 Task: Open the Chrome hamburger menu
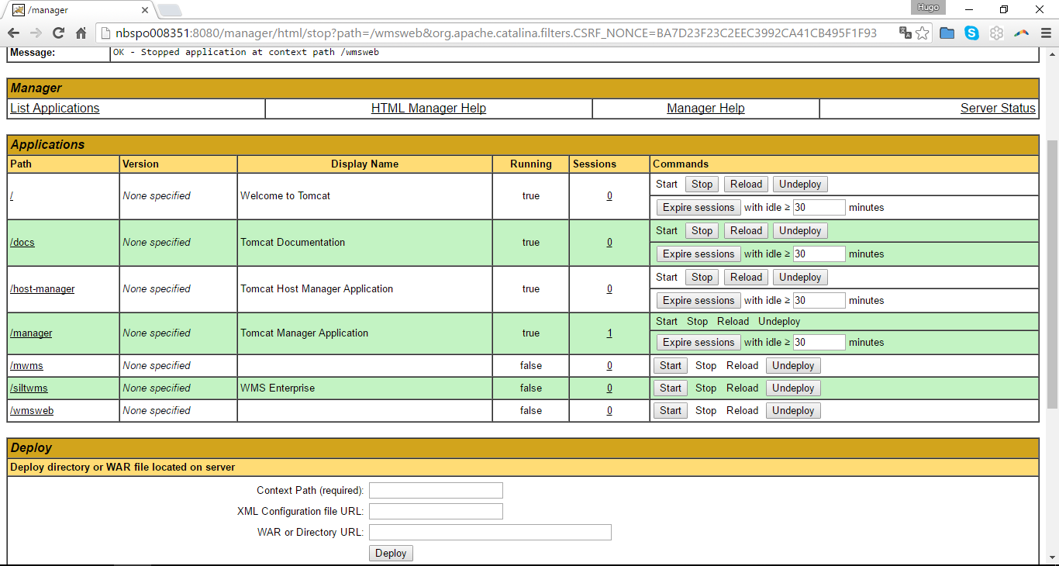1044,33
